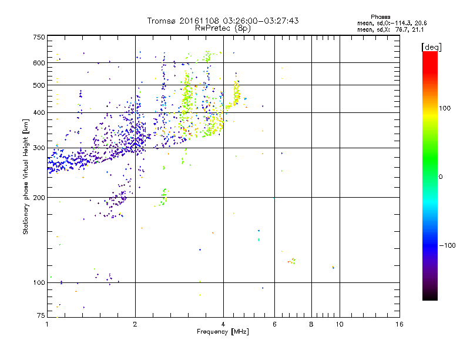
Task: Click the y-axis "75" tick label
Action: pos(41,315)
